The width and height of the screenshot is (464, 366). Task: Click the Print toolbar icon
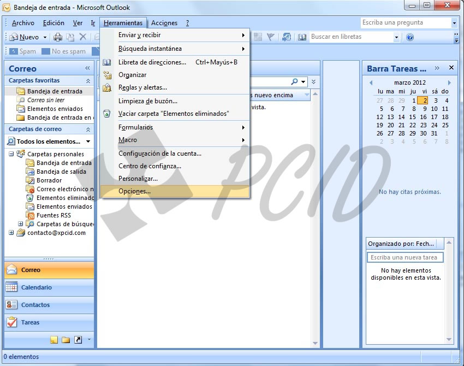click(x=58, y=37)
